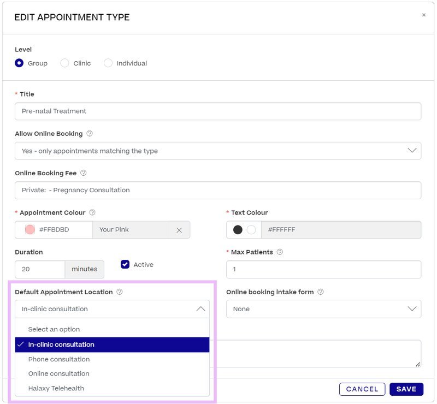This screenshot has height=404, width=437.
Task: Close the Edit Appointment Type dialog
Action: pyautogui.click(x=424, y=15)
